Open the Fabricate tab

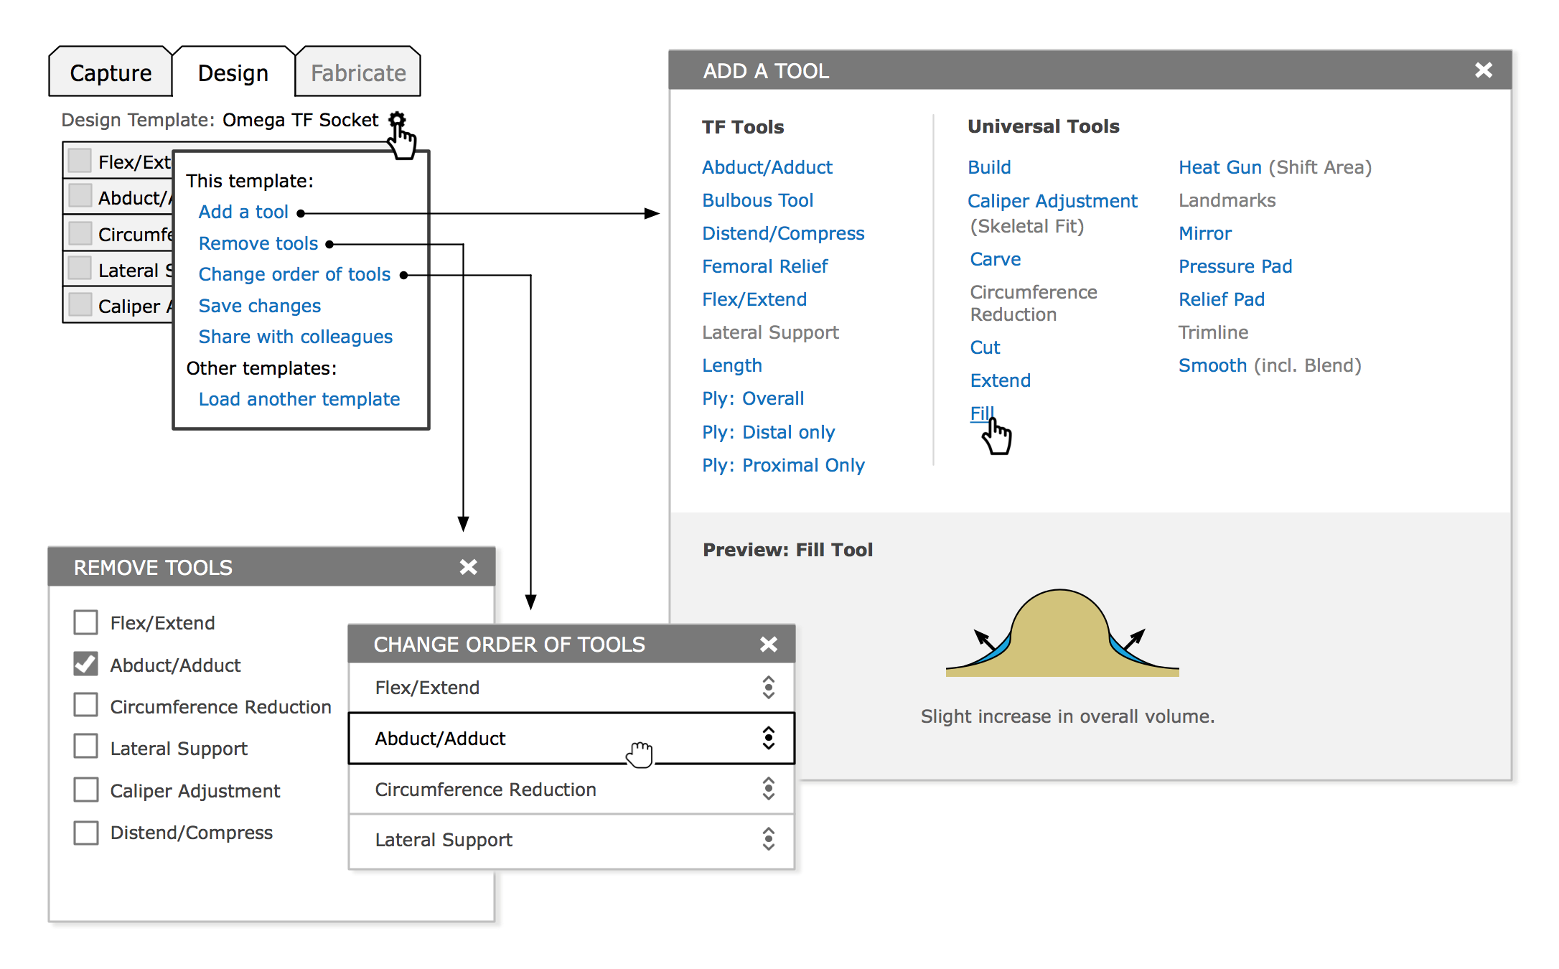[x=358, y=73]
